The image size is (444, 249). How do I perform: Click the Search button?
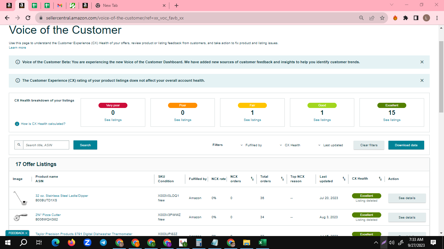[x=85, y=145]
